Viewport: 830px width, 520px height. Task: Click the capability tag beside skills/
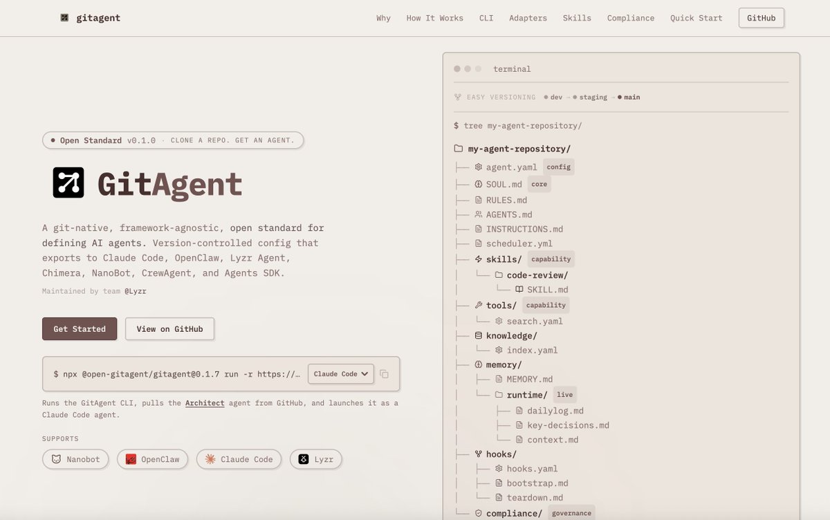pos(551,259)
